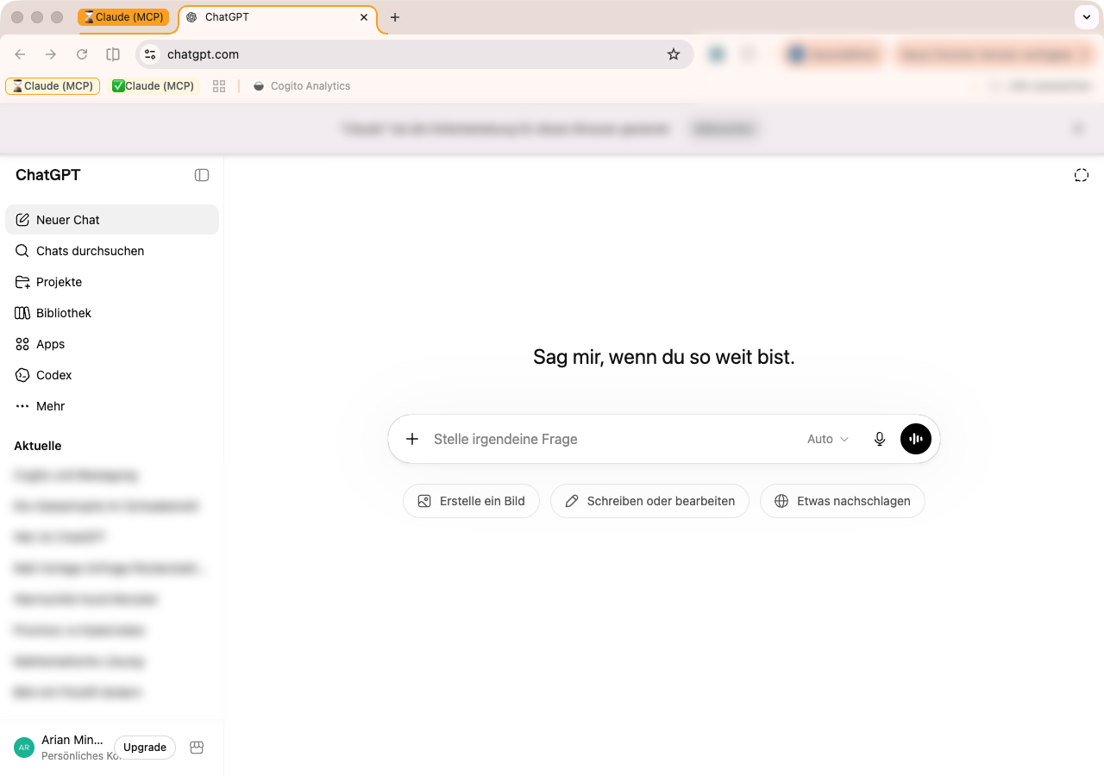The height and width of the screenshot is (776, 1104).
Task: Click the Projekte folder icon
Action: (22, 282)
